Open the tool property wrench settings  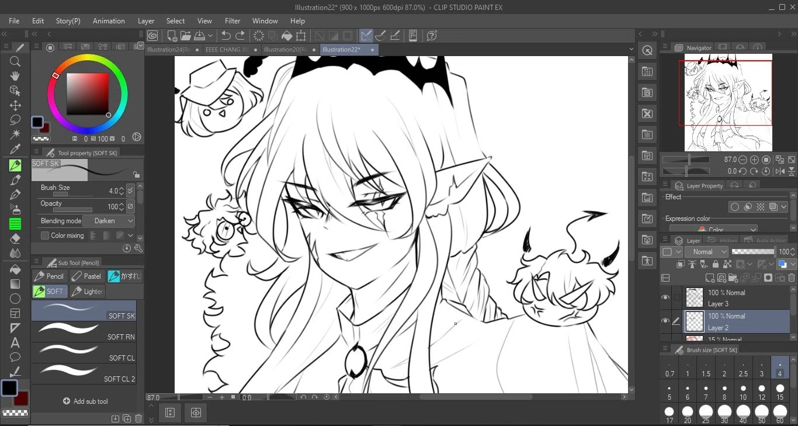coord(138,248)
